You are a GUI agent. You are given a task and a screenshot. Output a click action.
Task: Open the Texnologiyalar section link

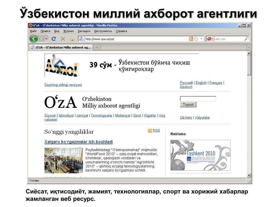point(102,115)
